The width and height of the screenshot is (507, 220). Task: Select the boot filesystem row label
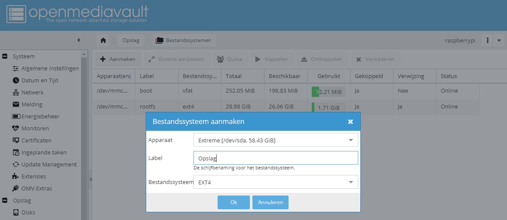146,91
